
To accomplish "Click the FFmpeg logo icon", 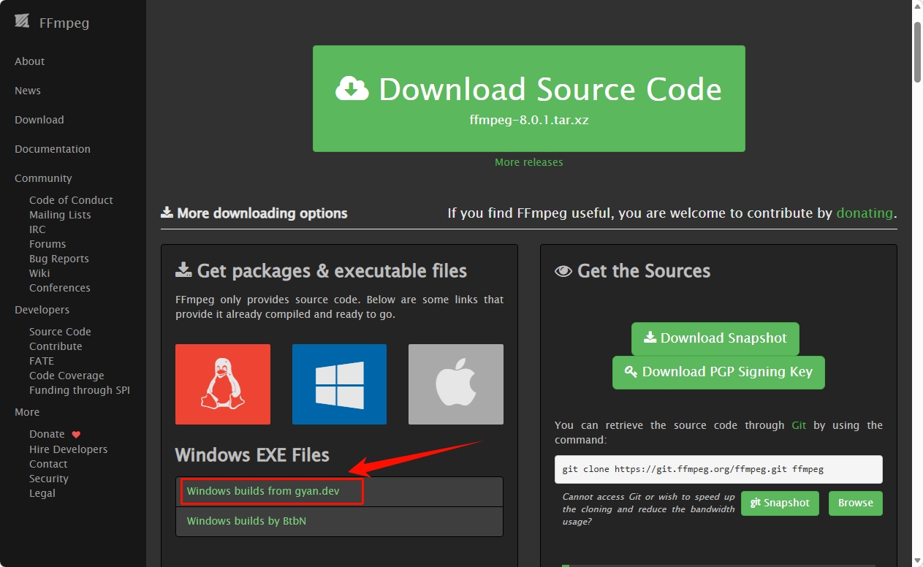I will tap(22, 22).
